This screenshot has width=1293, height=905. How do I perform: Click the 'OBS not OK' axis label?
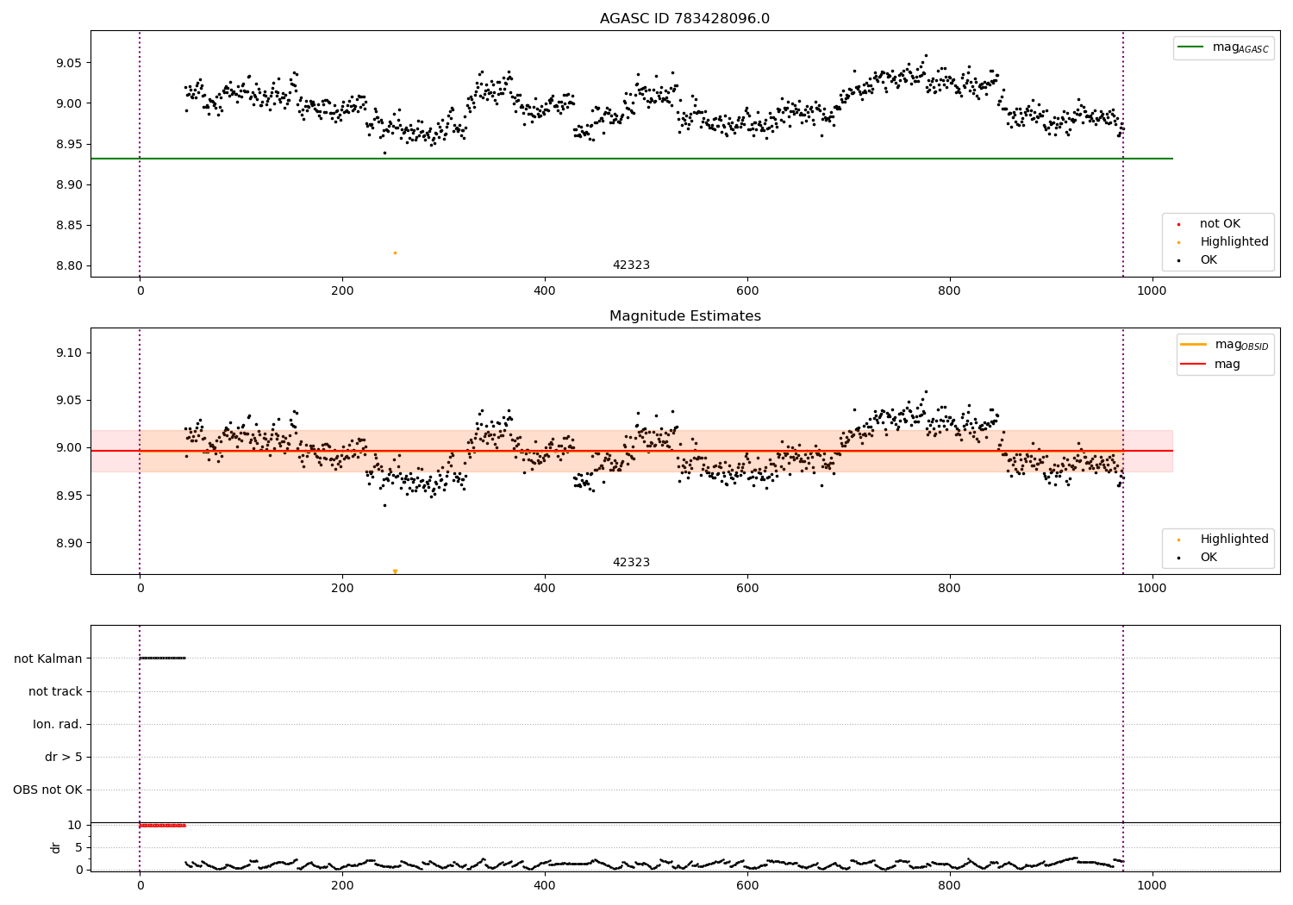coord(47,790)
